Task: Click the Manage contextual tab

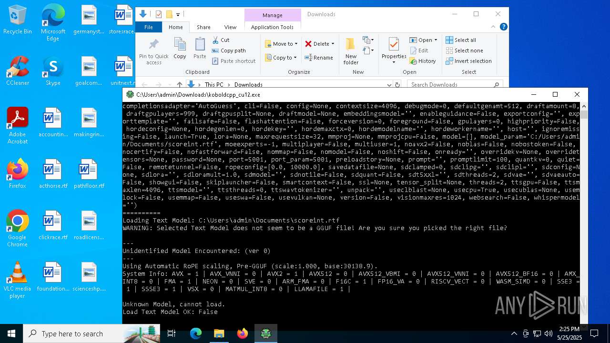Action: [273, 15]
